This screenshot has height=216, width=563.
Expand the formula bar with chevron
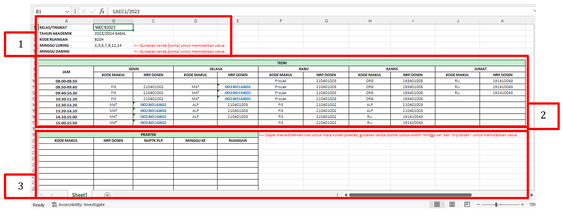[x=534, y=11]
